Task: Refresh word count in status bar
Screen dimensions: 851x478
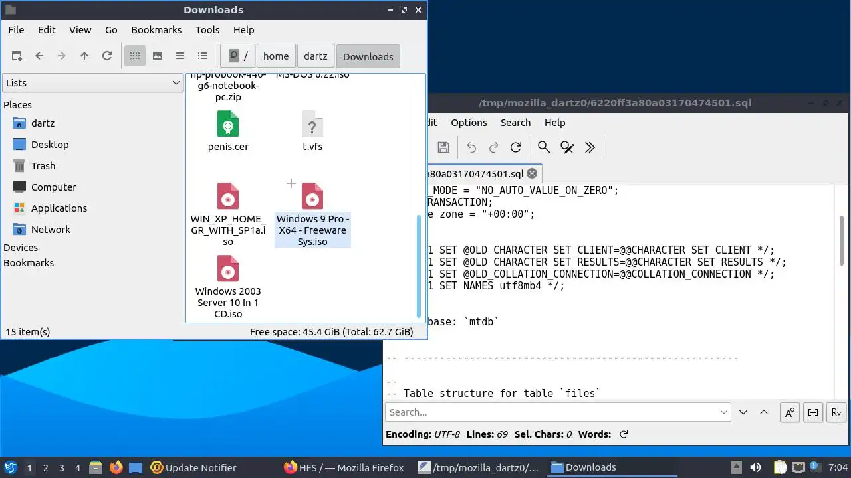Action: [624, 434]
